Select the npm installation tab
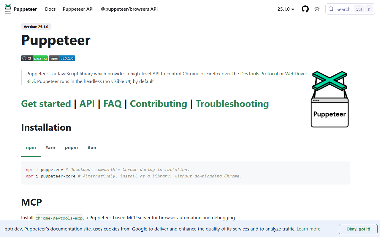 [x=31, y=148]
